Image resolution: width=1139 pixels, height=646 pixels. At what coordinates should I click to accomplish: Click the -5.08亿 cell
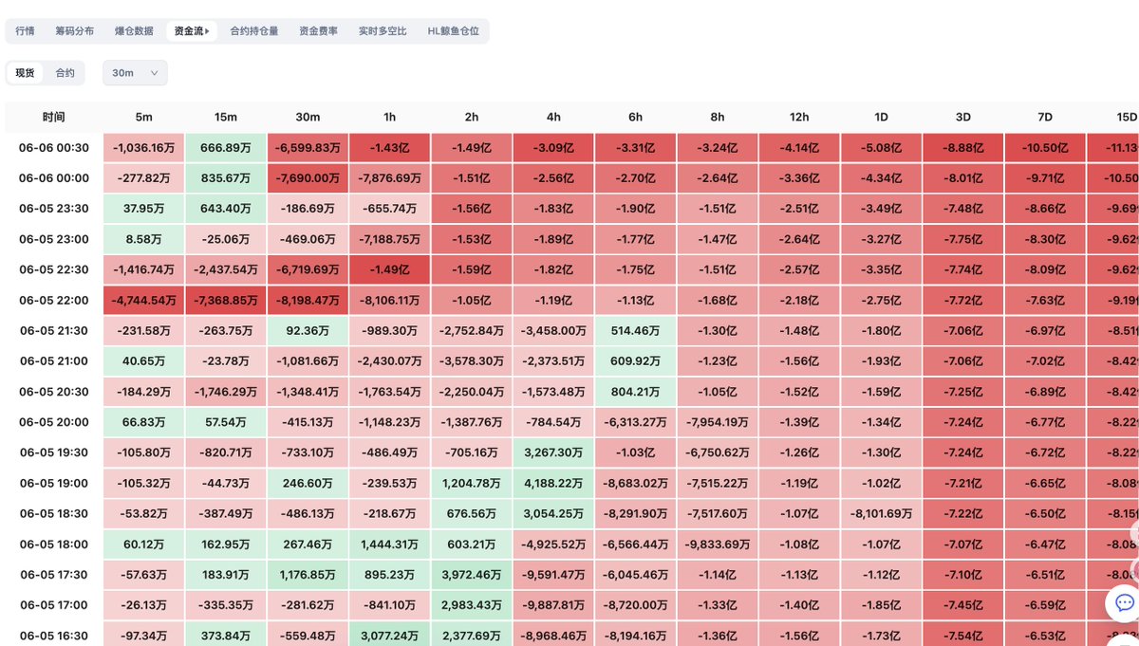(x=881, y=148)
